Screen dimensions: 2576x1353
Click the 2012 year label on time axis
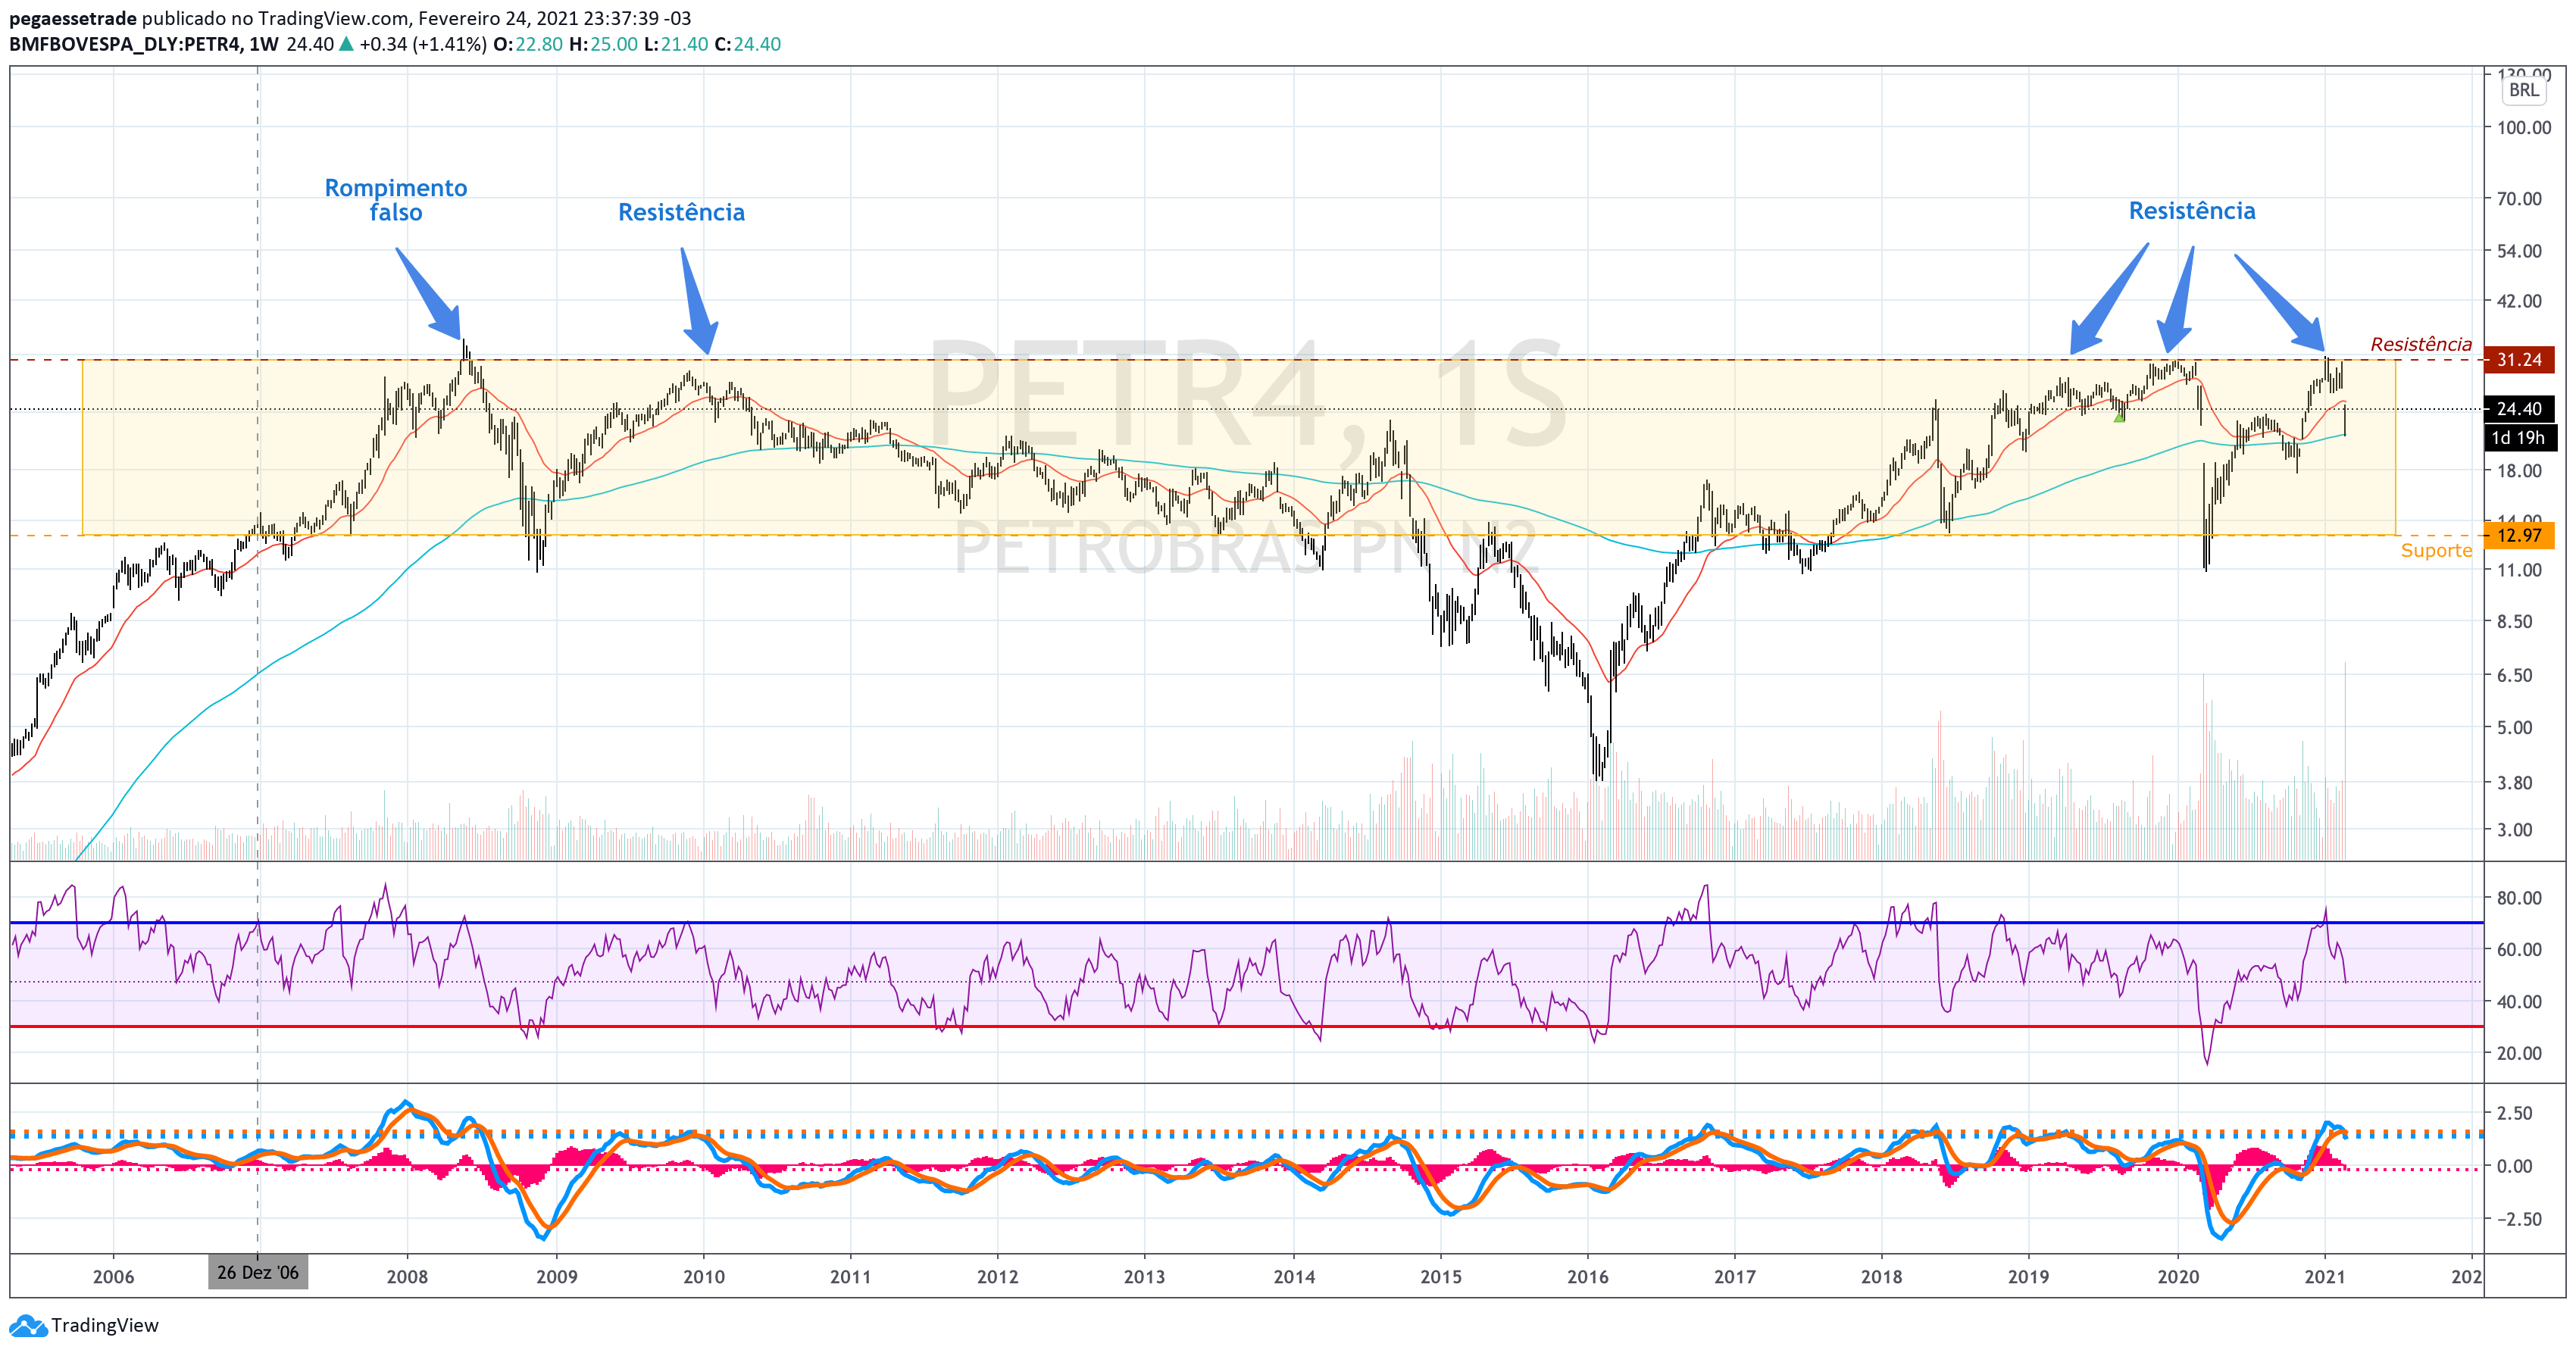pos(997,1277)
